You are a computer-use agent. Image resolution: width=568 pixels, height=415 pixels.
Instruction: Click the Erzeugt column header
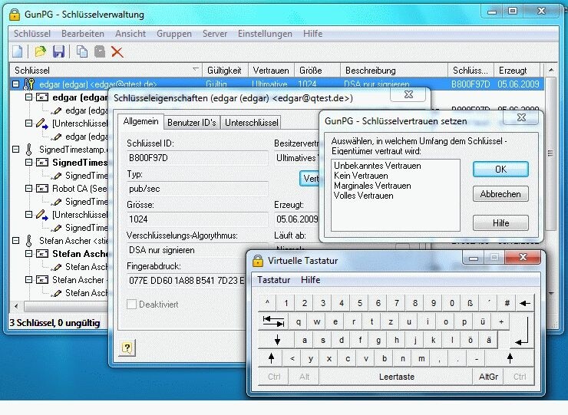coord(517,71)
